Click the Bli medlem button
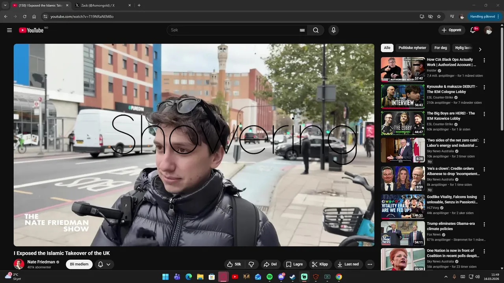504x283 pixels. coord(79,265)
